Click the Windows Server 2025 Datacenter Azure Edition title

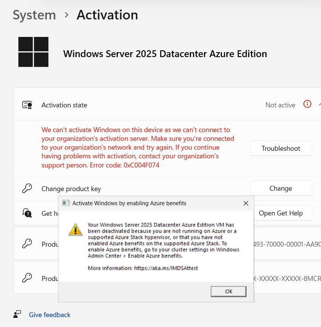pyautogui.click(x=165, y=54)
